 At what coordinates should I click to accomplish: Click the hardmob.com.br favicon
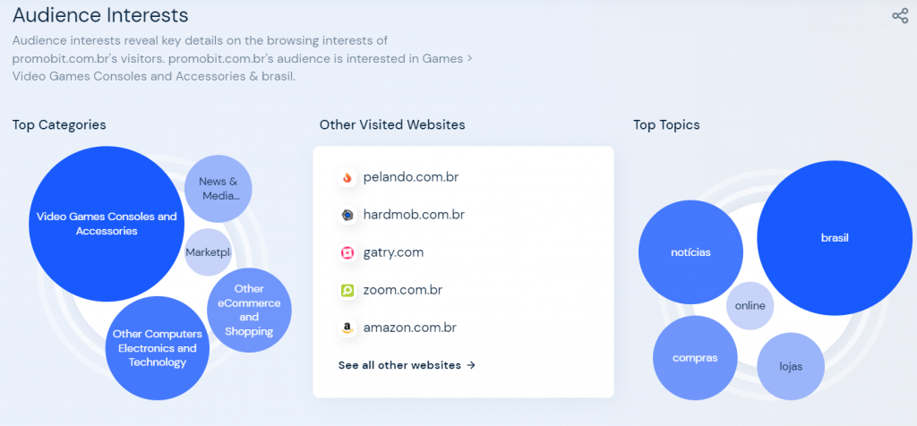[347, 215]
